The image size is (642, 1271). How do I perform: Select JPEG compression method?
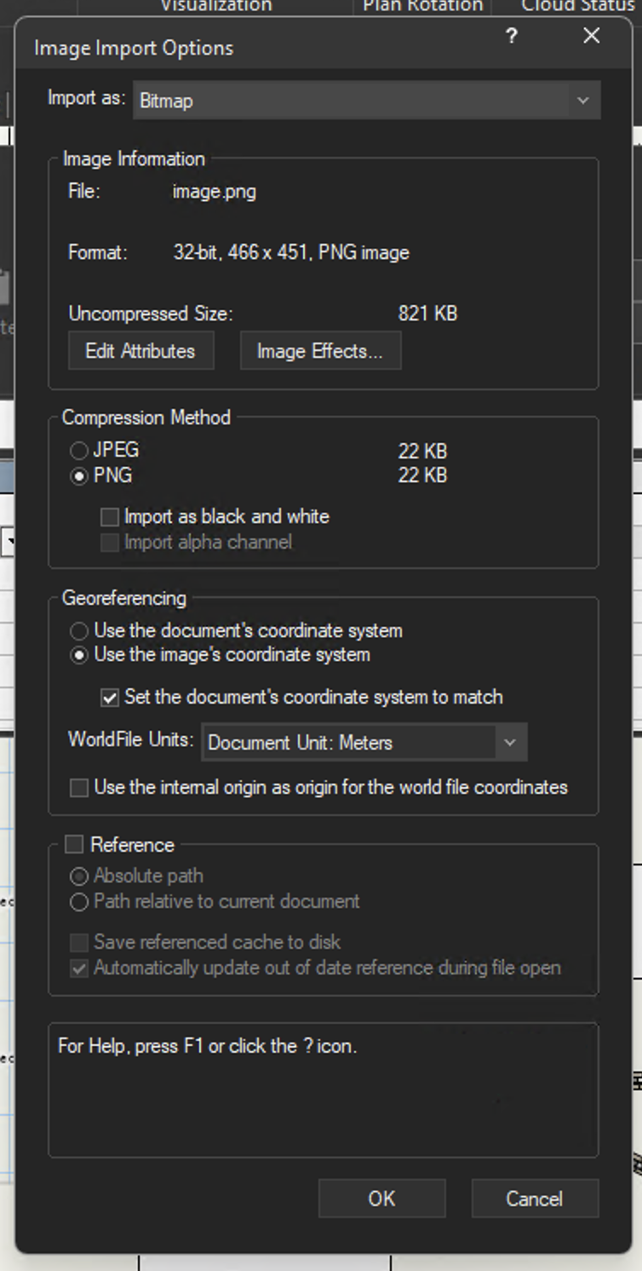(79, 451)
